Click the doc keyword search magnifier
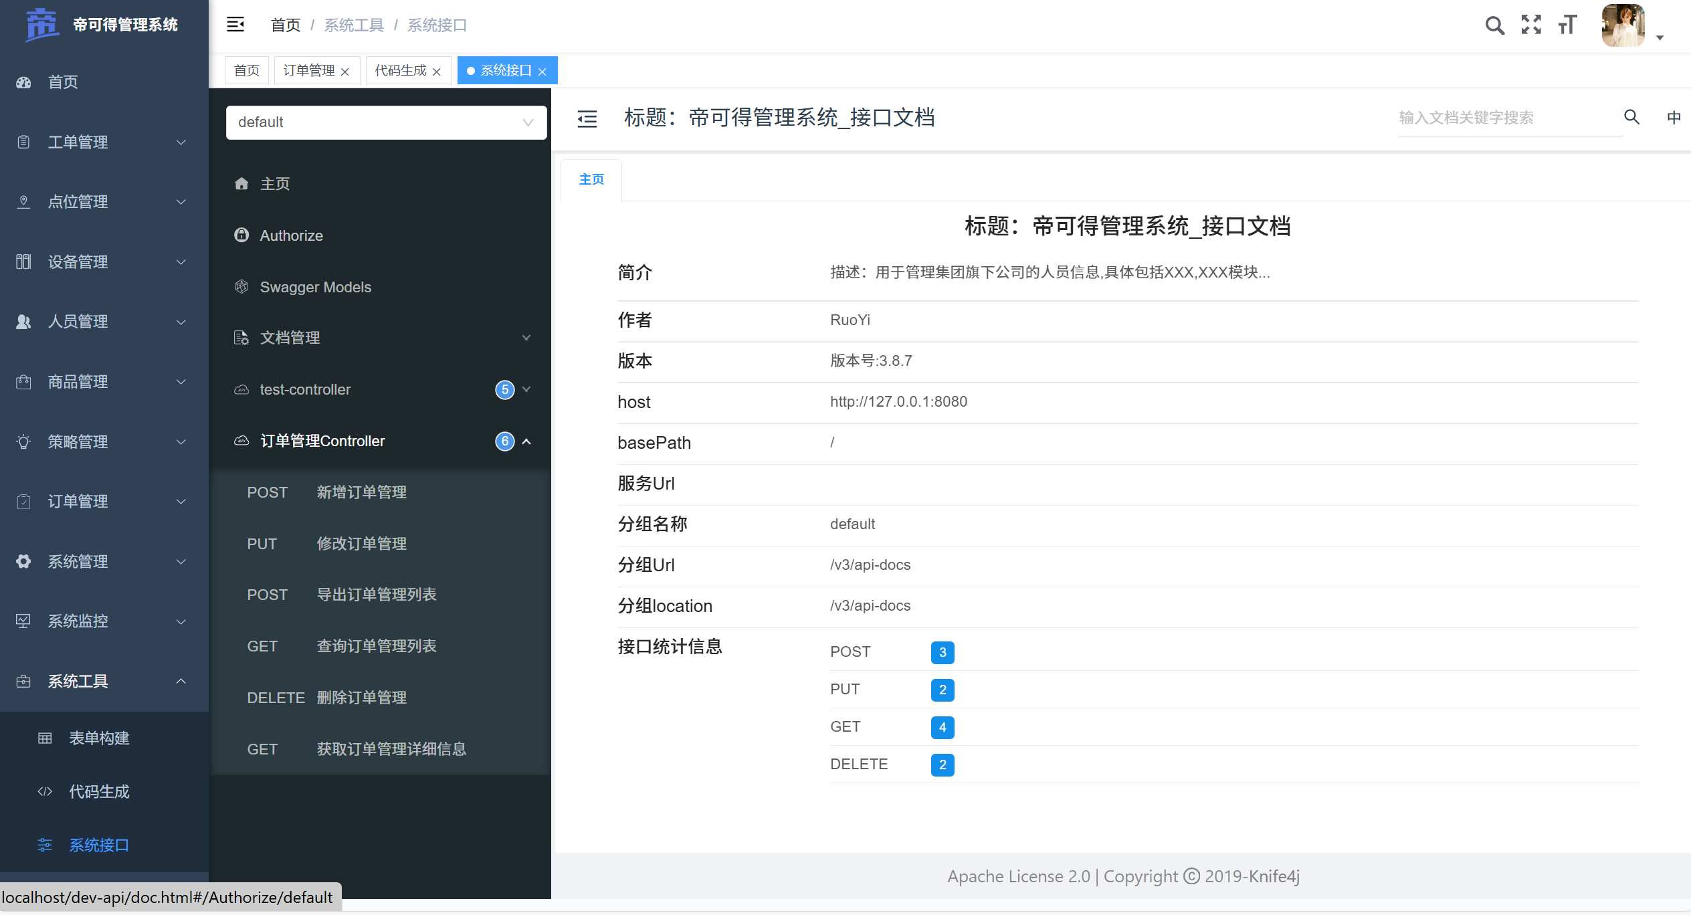This screenshot has width=1691, height=915. [x=1632, y=118]
